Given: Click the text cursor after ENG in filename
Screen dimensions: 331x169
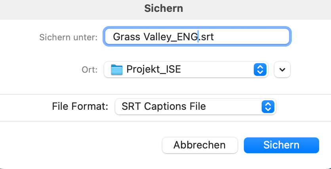Looking at the screenshot, I should coord(198,36).
